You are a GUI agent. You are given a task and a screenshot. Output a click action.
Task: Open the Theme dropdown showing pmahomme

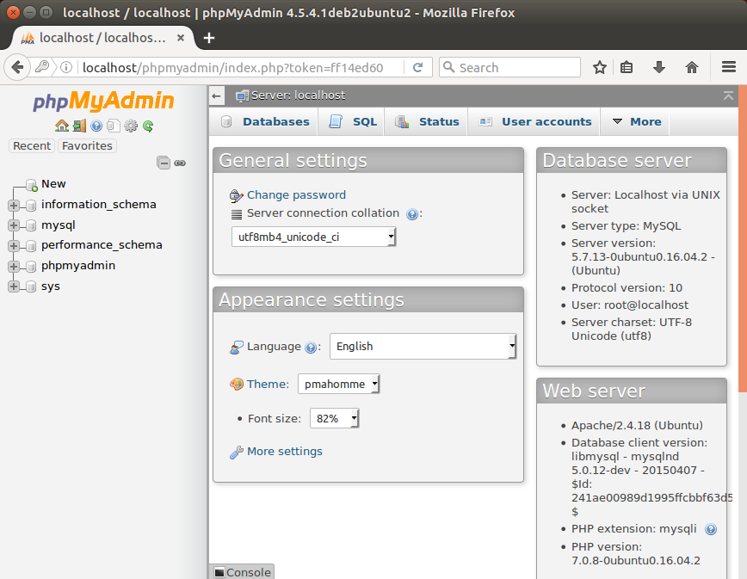(339, 384)
